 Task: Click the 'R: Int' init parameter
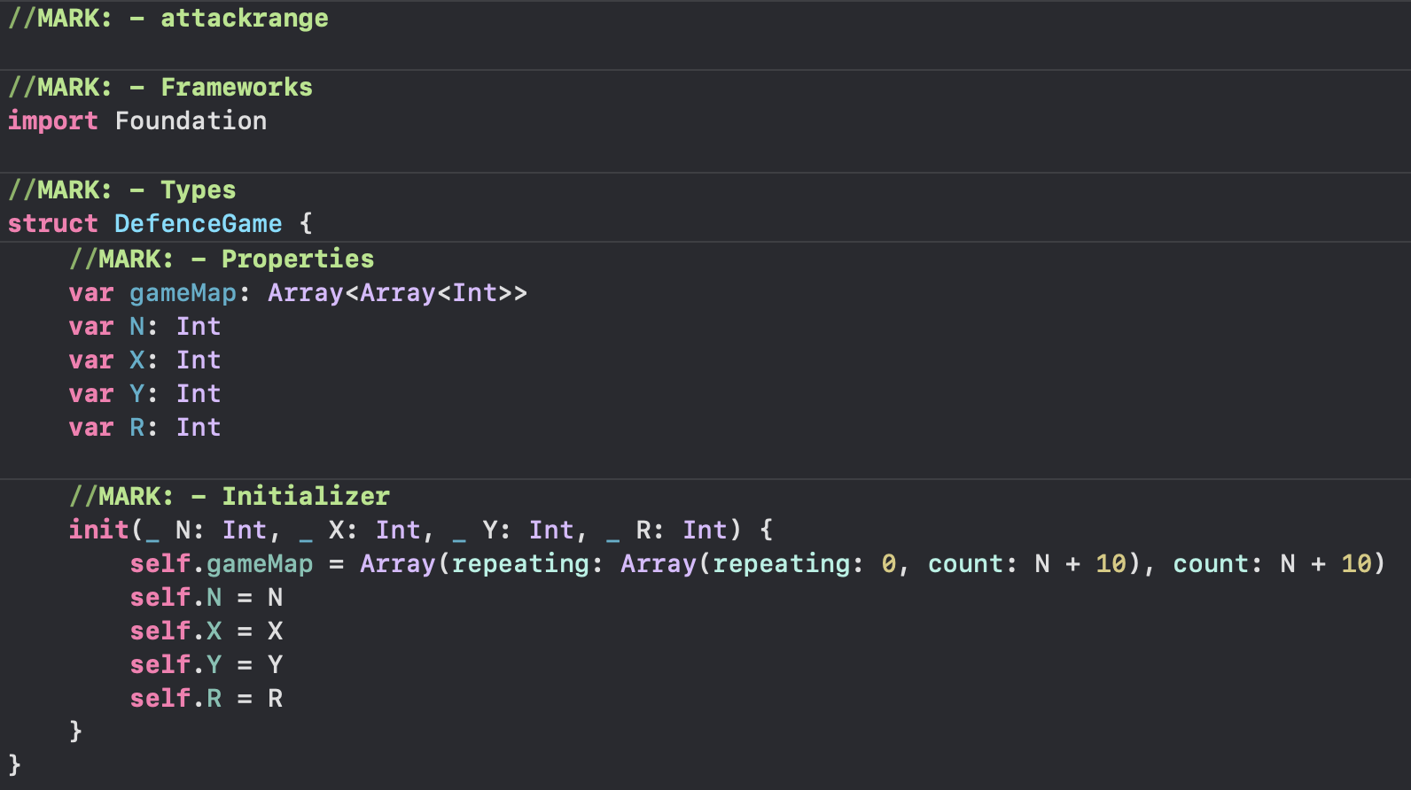(682, 531)
